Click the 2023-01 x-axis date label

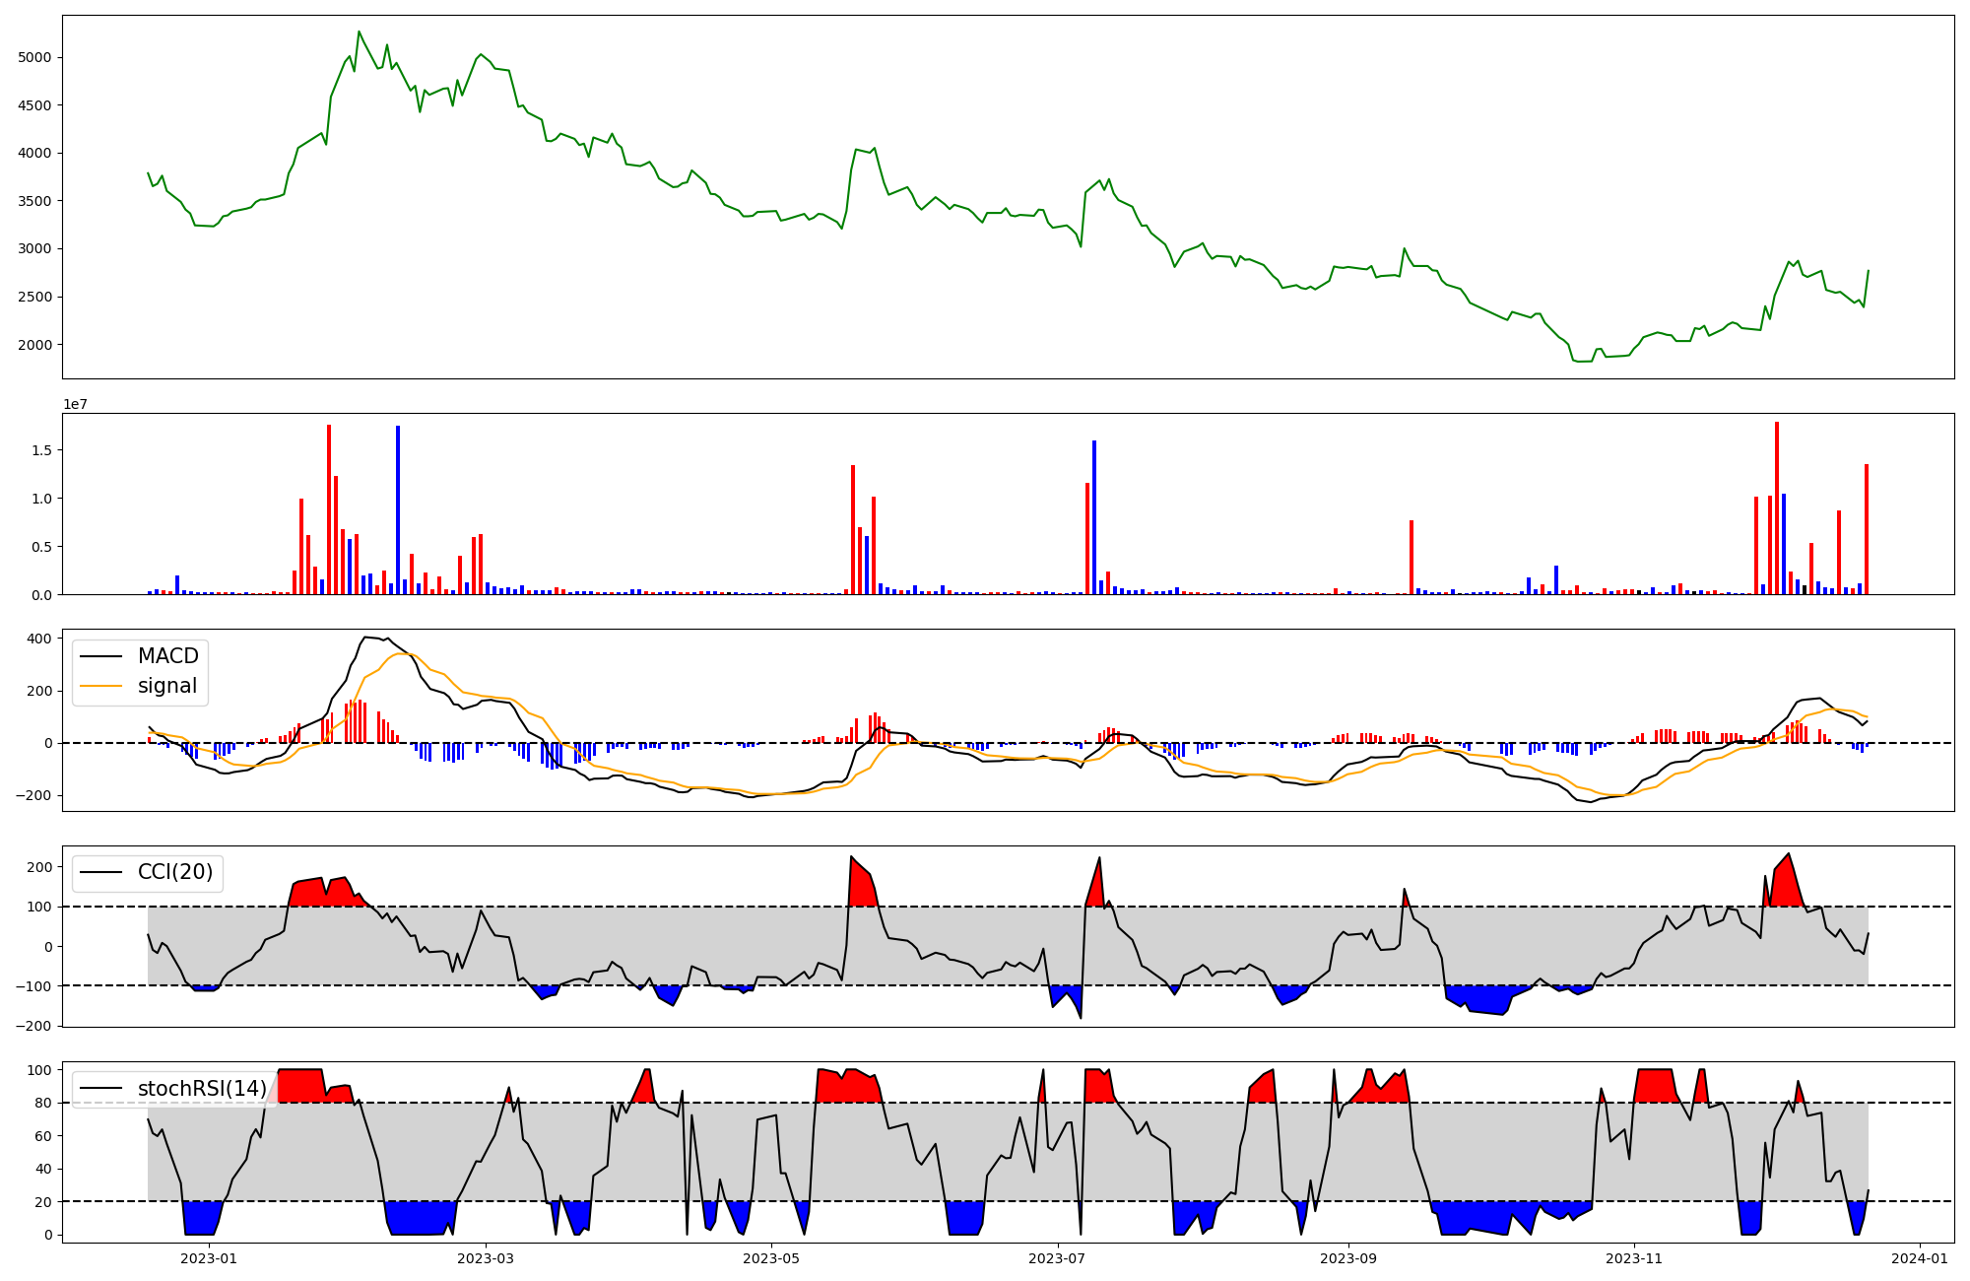tap(209, 1258)
